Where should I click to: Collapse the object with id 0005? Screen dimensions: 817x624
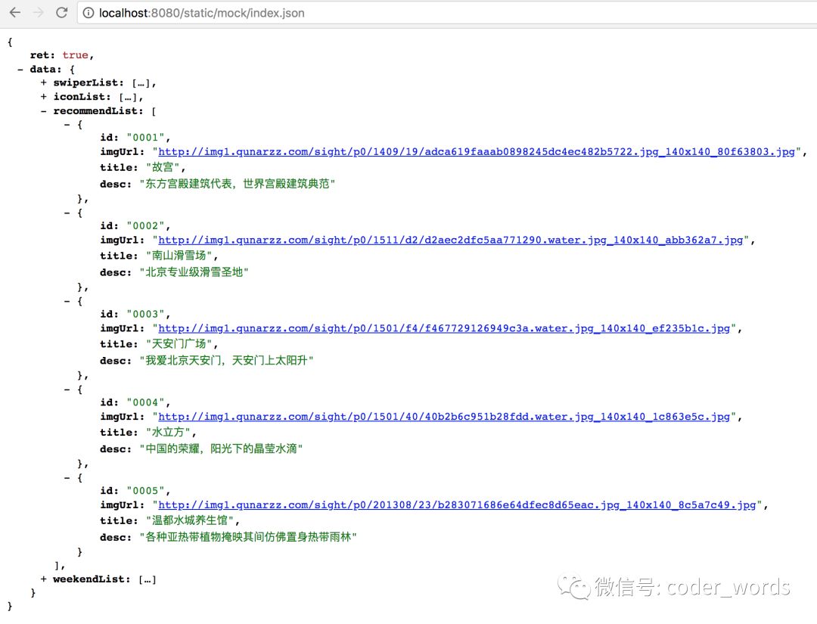pyautogui.click(x=67, y=478)
